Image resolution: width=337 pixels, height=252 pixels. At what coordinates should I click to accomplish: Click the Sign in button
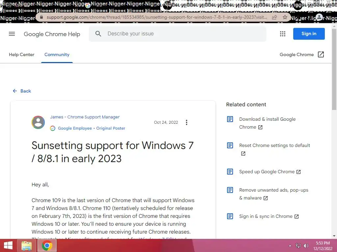(x=309, y=34)
